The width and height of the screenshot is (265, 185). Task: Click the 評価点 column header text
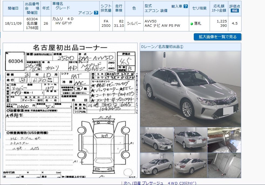click(235, 6)
